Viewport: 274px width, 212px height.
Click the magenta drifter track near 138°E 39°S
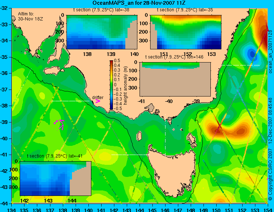59,124
